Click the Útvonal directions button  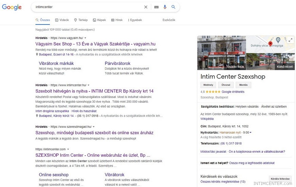click(226, 85)
